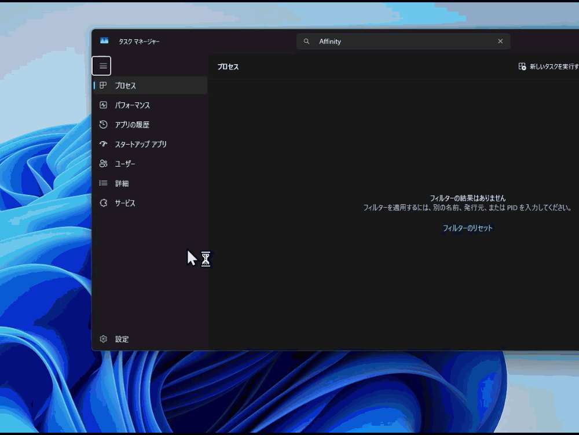Image resolution: width=579 pixels, height=435 pixels.
Task: Click the ユーザー people icon
Action: click(x=103, y=164)
